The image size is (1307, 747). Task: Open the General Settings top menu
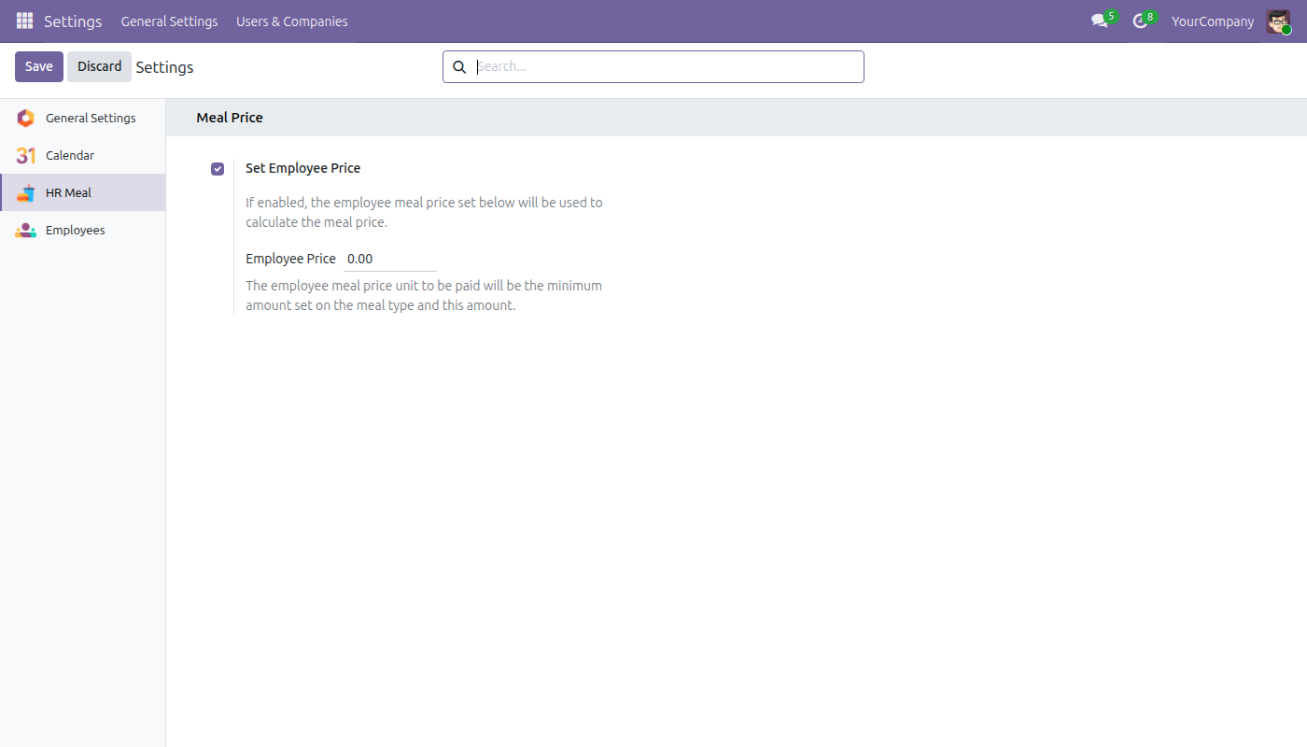tap(169, 21)
